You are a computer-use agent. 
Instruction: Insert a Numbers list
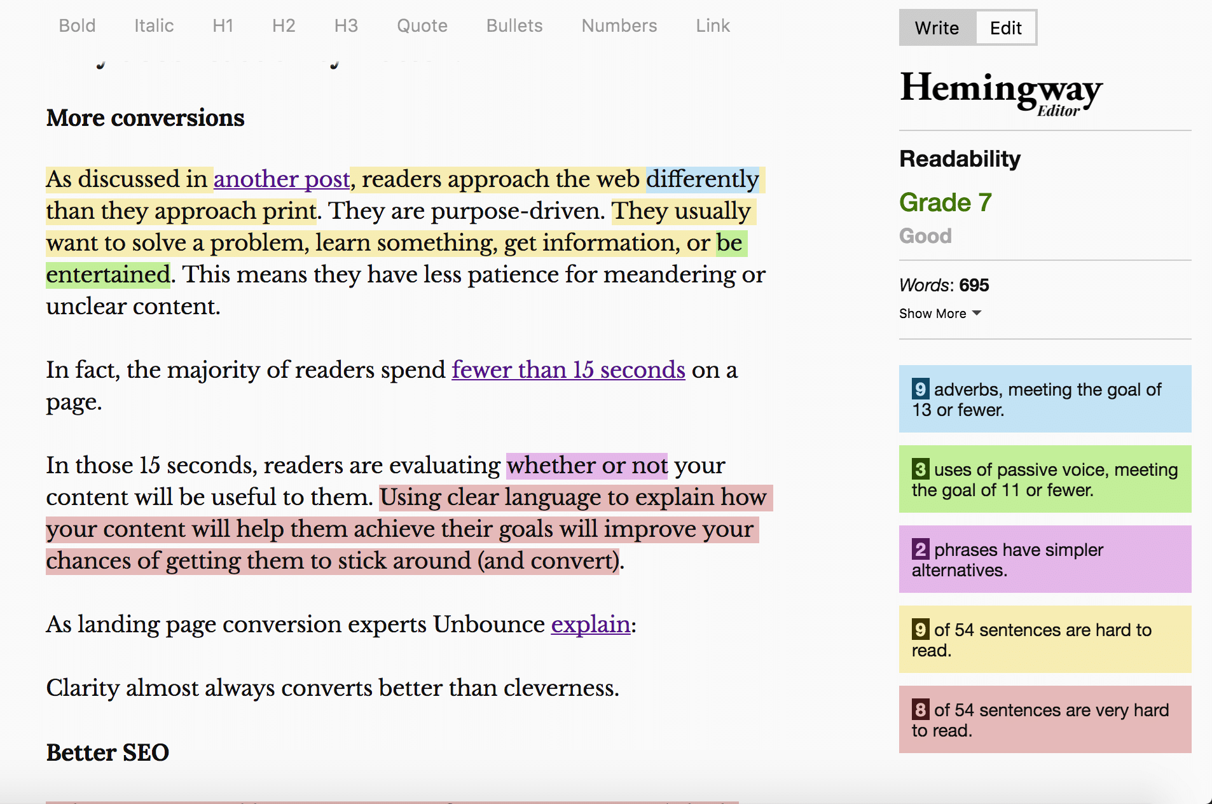point(619,26)
